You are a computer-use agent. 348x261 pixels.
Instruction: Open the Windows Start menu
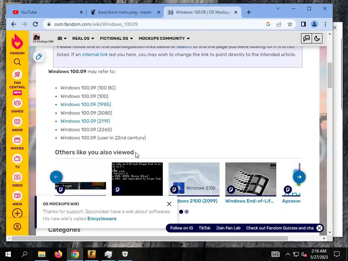coord(8,254)
